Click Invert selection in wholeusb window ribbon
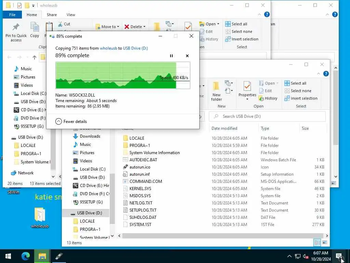The width and height of the screenshot is (350, 263). click(242, 39)
